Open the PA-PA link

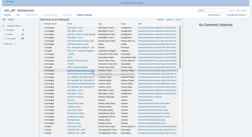(70, 57)
